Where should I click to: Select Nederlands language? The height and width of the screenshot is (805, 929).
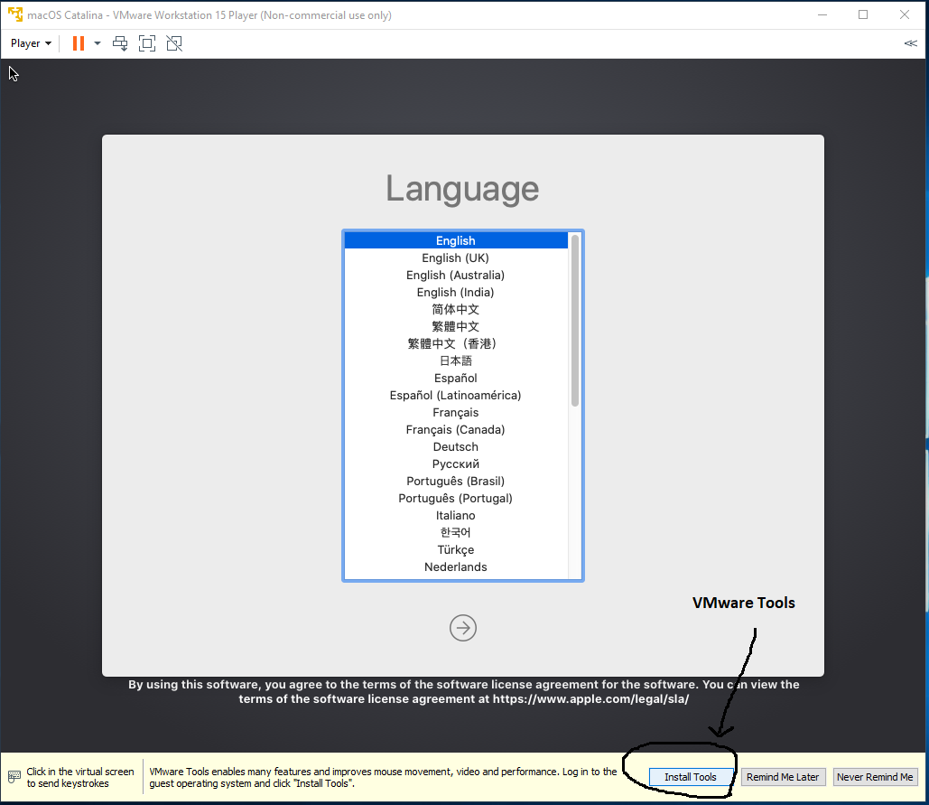tap(456, 567)
